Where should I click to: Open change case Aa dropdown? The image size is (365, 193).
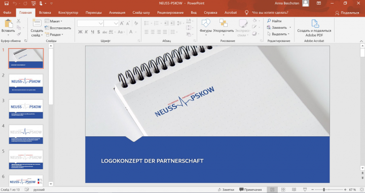[x=121, y=32]
